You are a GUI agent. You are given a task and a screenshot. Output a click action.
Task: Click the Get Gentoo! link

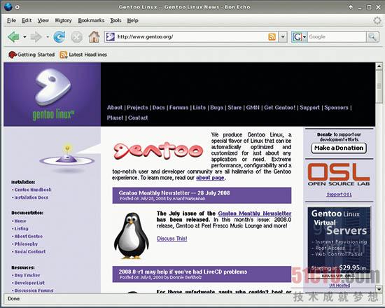pyautogui.click(x=280, y=108)
